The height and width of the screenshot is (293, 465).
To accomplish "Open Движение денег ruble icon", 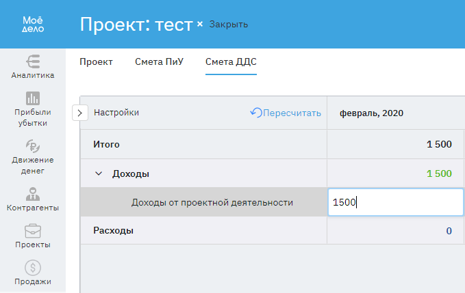I will (x=33, y=145).
